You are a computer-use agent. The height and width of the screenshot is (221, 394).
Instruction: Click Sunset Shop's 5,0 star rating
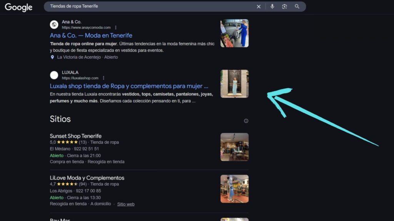point(68,142)
